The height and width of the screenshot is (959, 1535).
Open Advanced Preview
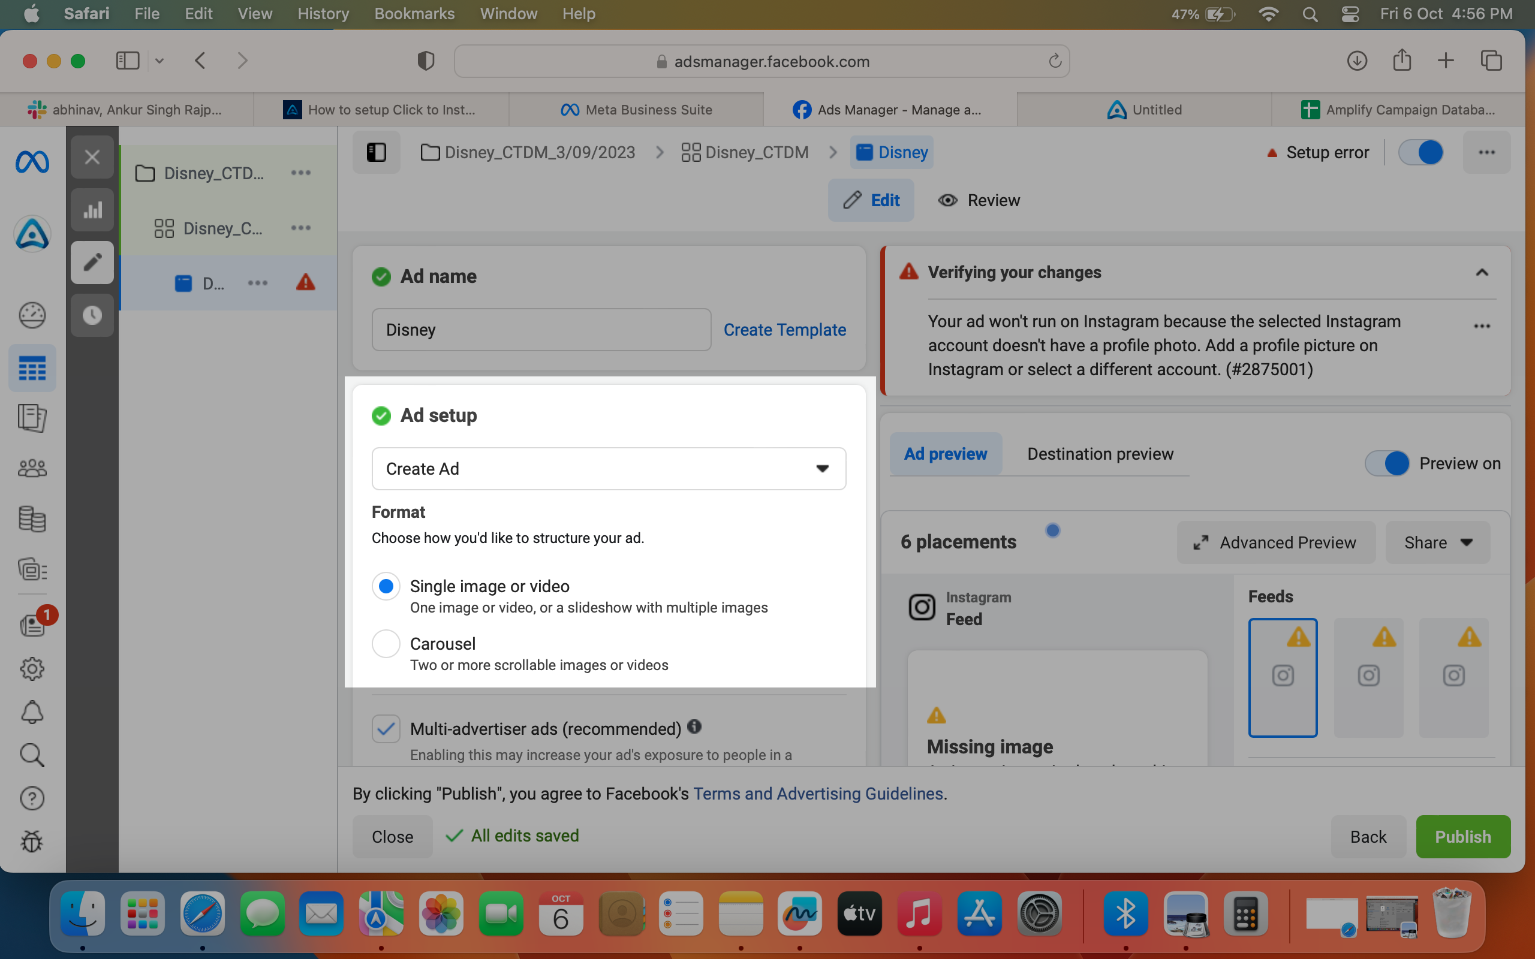(x=1276, y=543)
